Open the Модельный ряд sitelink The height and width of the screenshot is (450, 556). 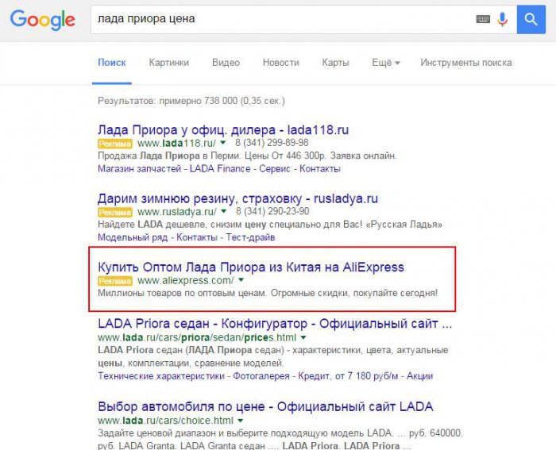pos(133,237)
